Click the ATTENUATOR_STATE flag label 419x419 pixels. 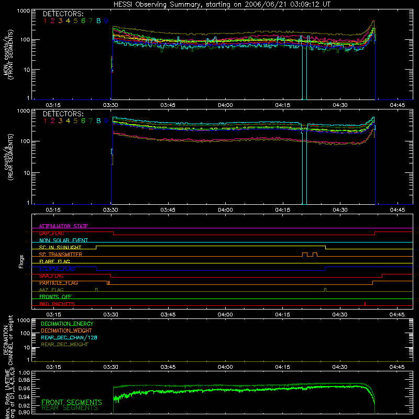63,226
